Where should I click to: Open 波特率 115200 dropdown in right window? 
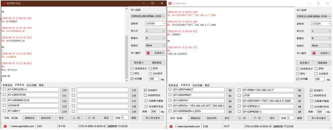pyautogui.click(x=321, y=24)
